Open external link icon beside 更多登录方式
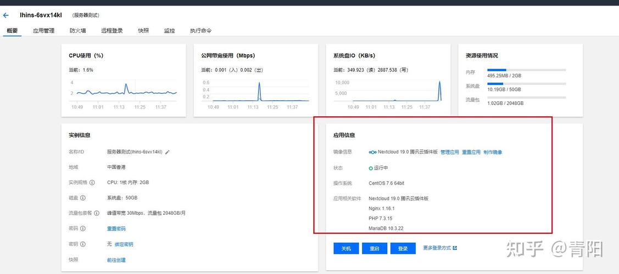619x274 pixels. click(455, 248)
